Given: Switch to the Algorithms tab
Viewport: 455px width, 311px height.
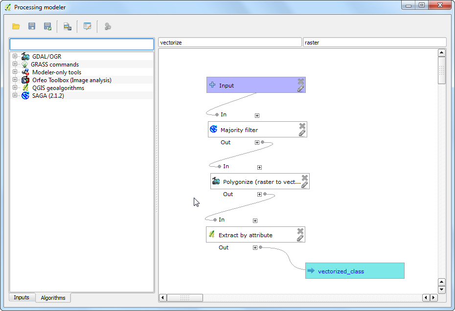Looking at the screenshot, I should 53,298.
